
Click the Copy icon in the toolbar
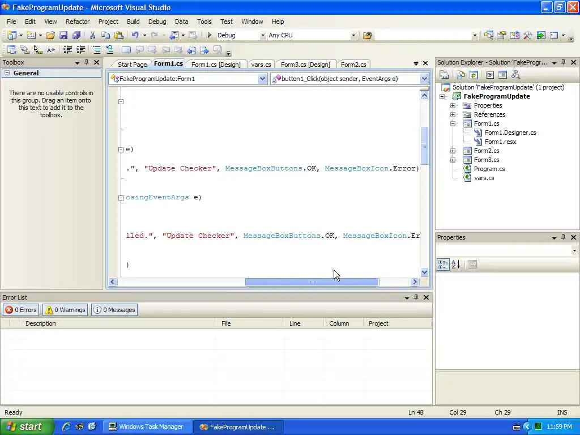tap(105, 35)
